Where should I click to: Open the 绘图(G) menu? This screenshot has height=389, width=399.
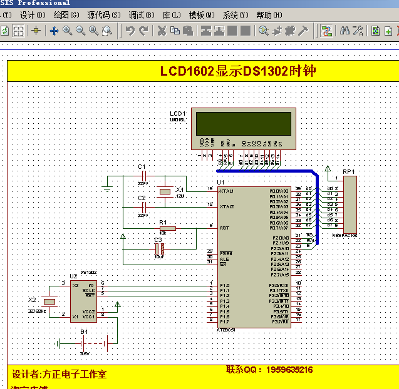(x=66, y=15)
